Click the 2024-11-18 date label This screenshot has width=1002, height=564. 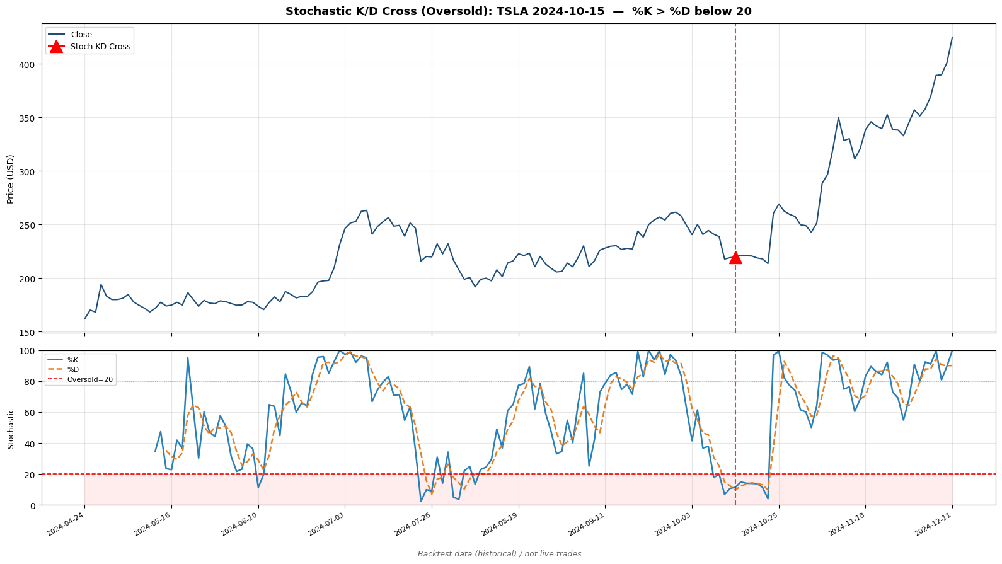[x=848, y=524]
